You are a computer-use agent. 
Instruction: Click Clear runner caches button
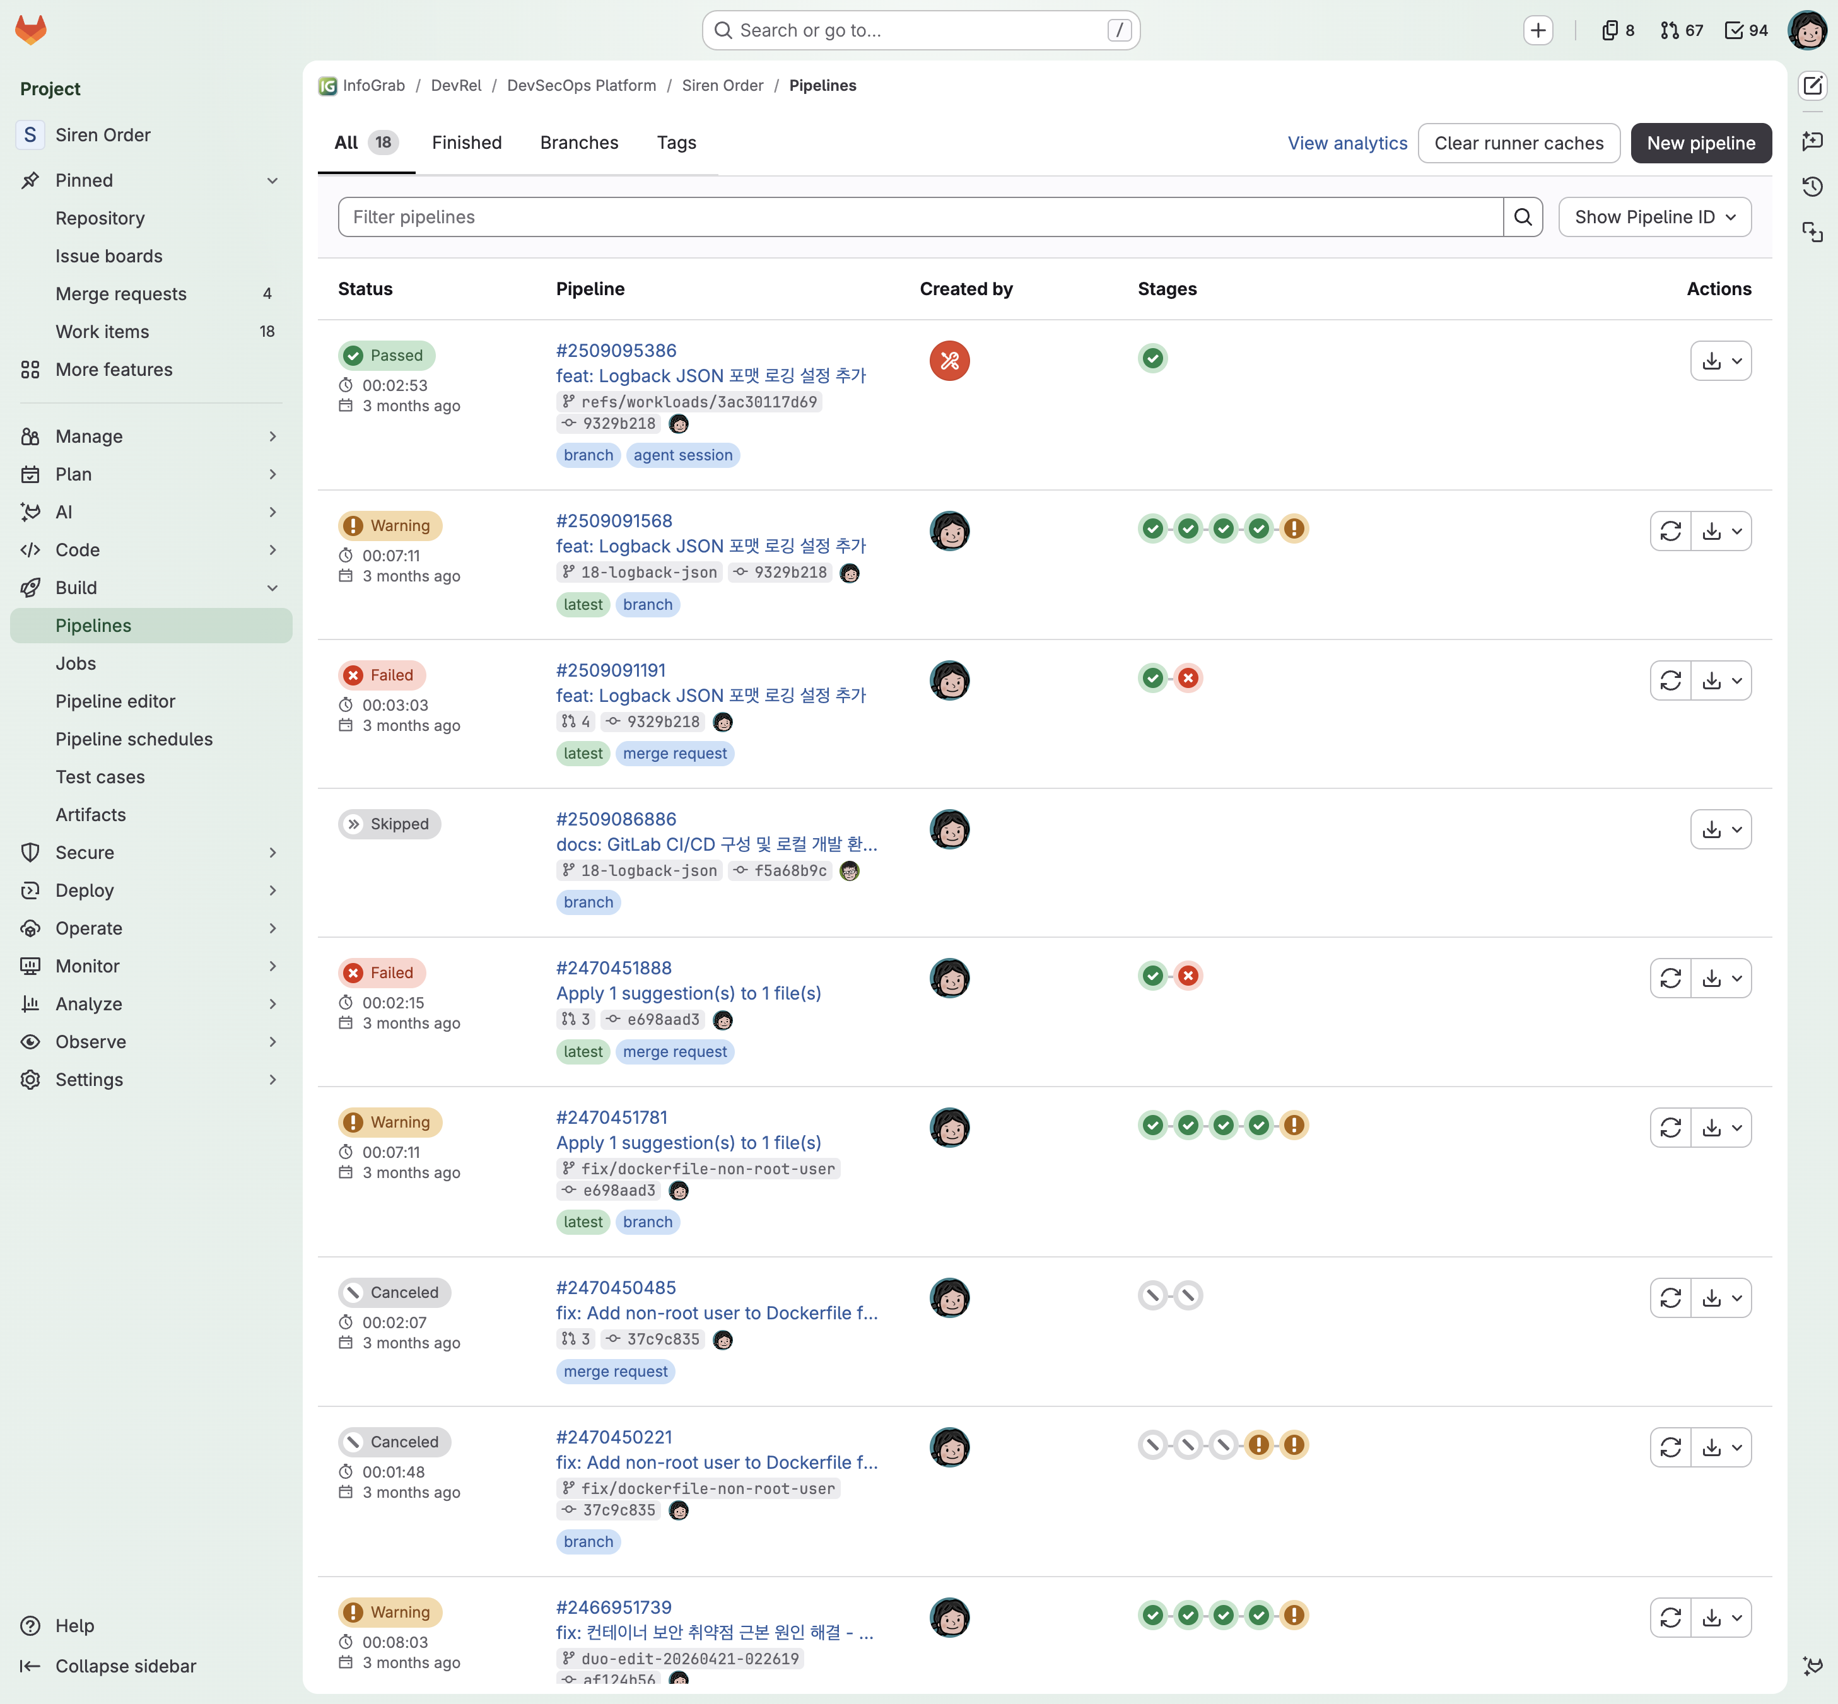[1518, 143]
